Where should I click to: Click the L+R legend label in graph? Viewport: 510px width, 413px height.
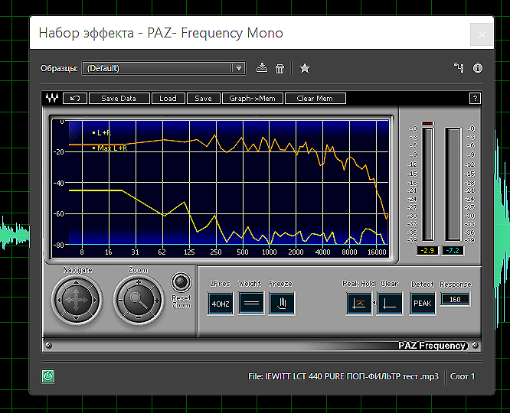(x=102, y=133)
